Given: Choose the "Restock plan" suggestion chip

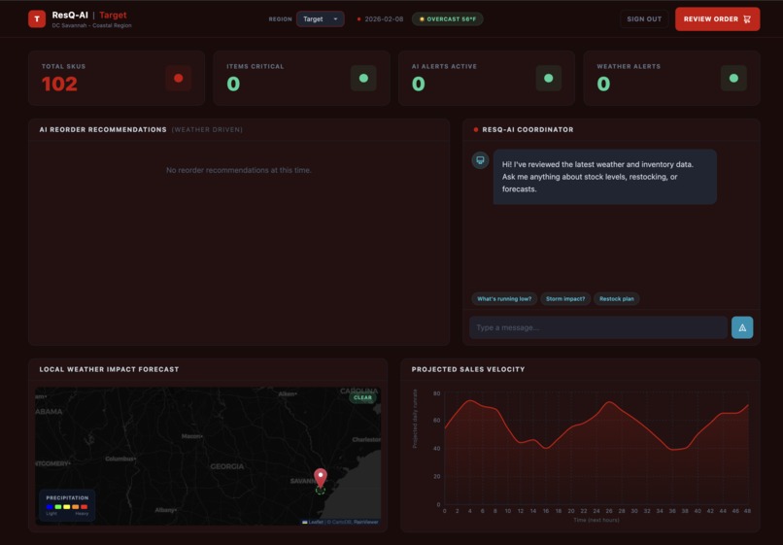Looking at the screenshot, I should tap(616, 298).
